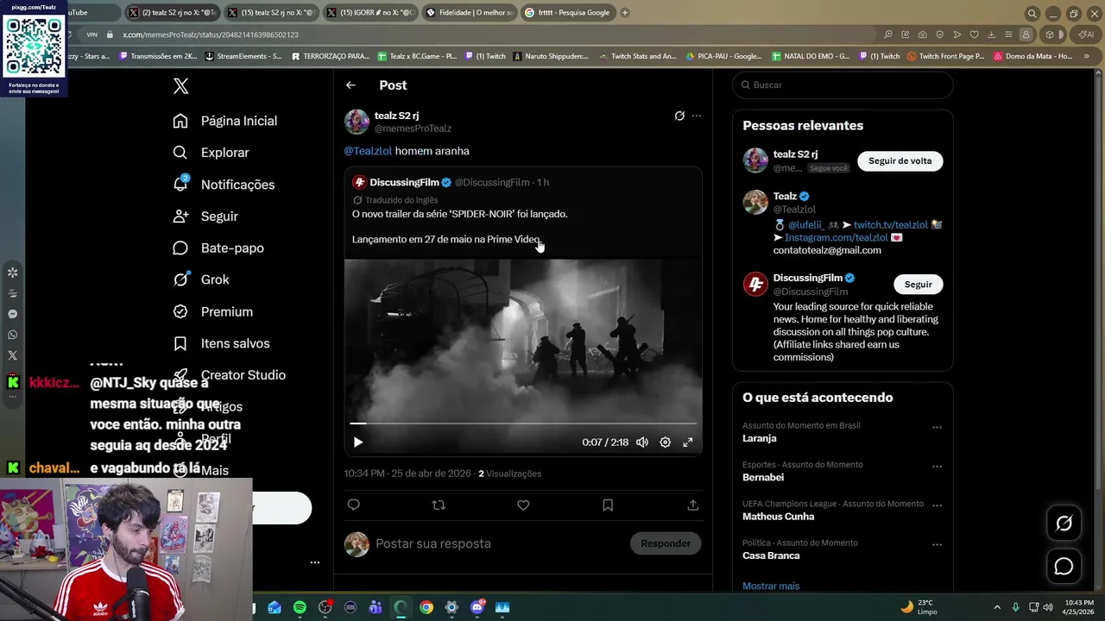Open more options for Bernabei trend
Viewport: 1105px width, 621px height.
click(937, 467)
